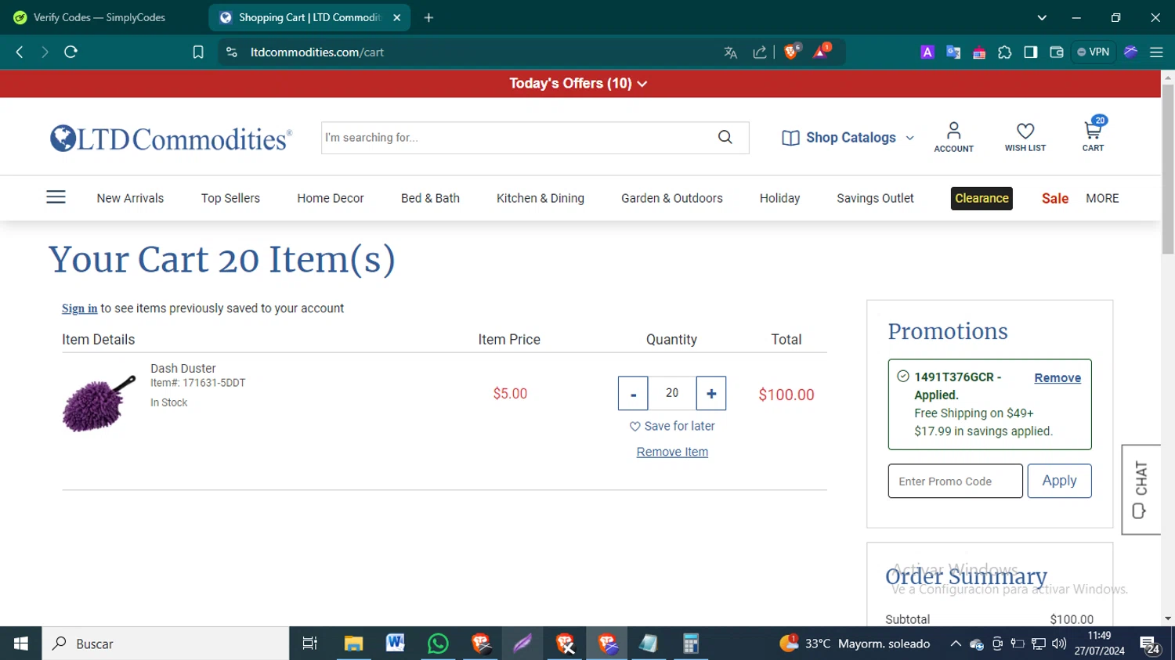Viewport: 1175px width, 660px height.
Task: Expand Shop Catalogs dropdown
Action: point(848,138)
